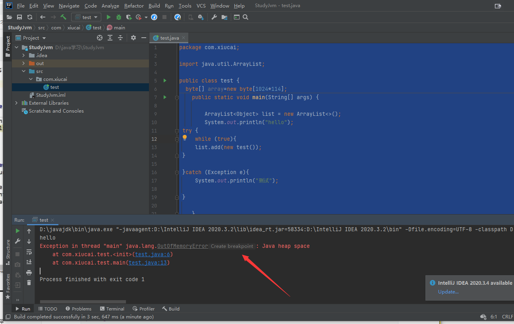Open the VCS menu
This screenshot has height=324, width=514.
[x=201, y=6]
